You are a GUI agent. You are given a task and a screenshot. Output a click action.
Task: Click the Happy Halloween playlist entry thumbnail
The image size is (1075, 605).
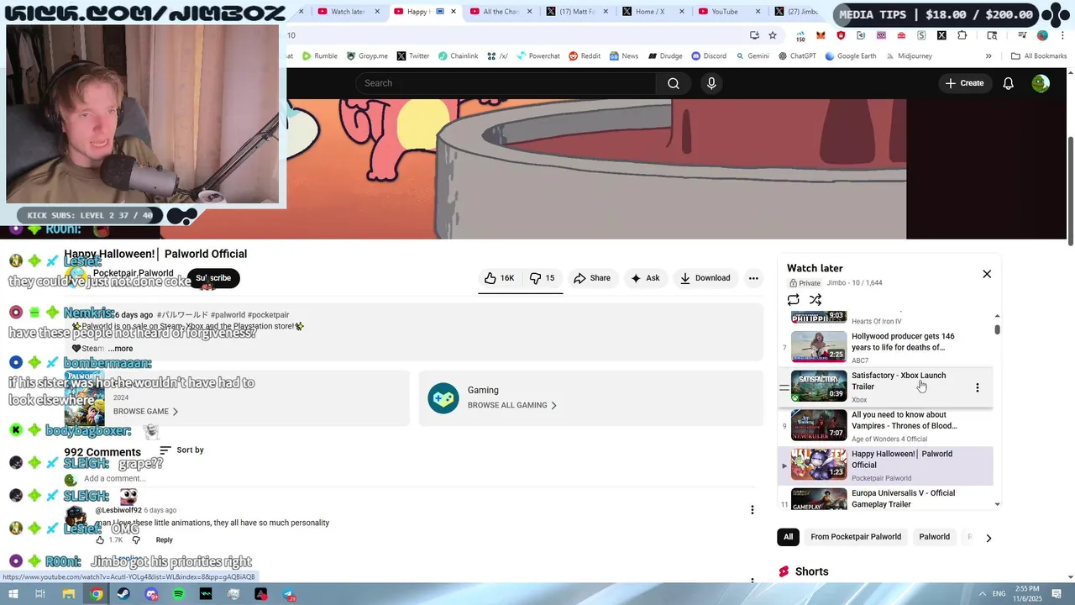[x=819, y=465]
